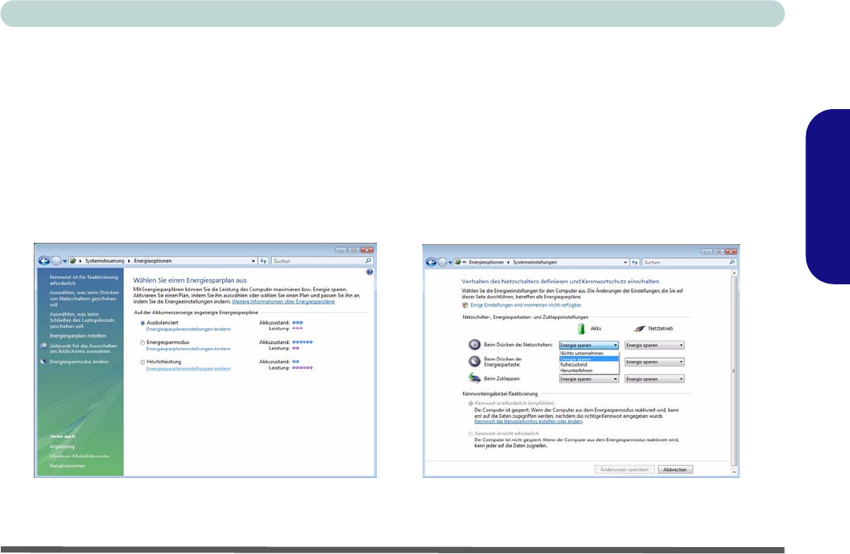This screenshot has width=850, height=554.
Task: Open Beim Zuklappen dropdown under Netzbetrieb
Action: tap(654, 379)
